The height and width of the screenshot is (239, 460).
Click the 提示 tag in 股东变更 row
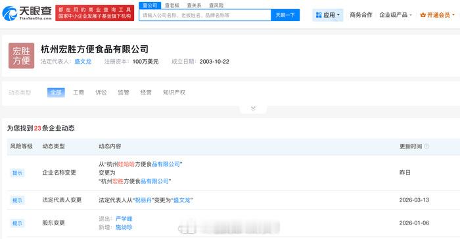coord(17,223)
